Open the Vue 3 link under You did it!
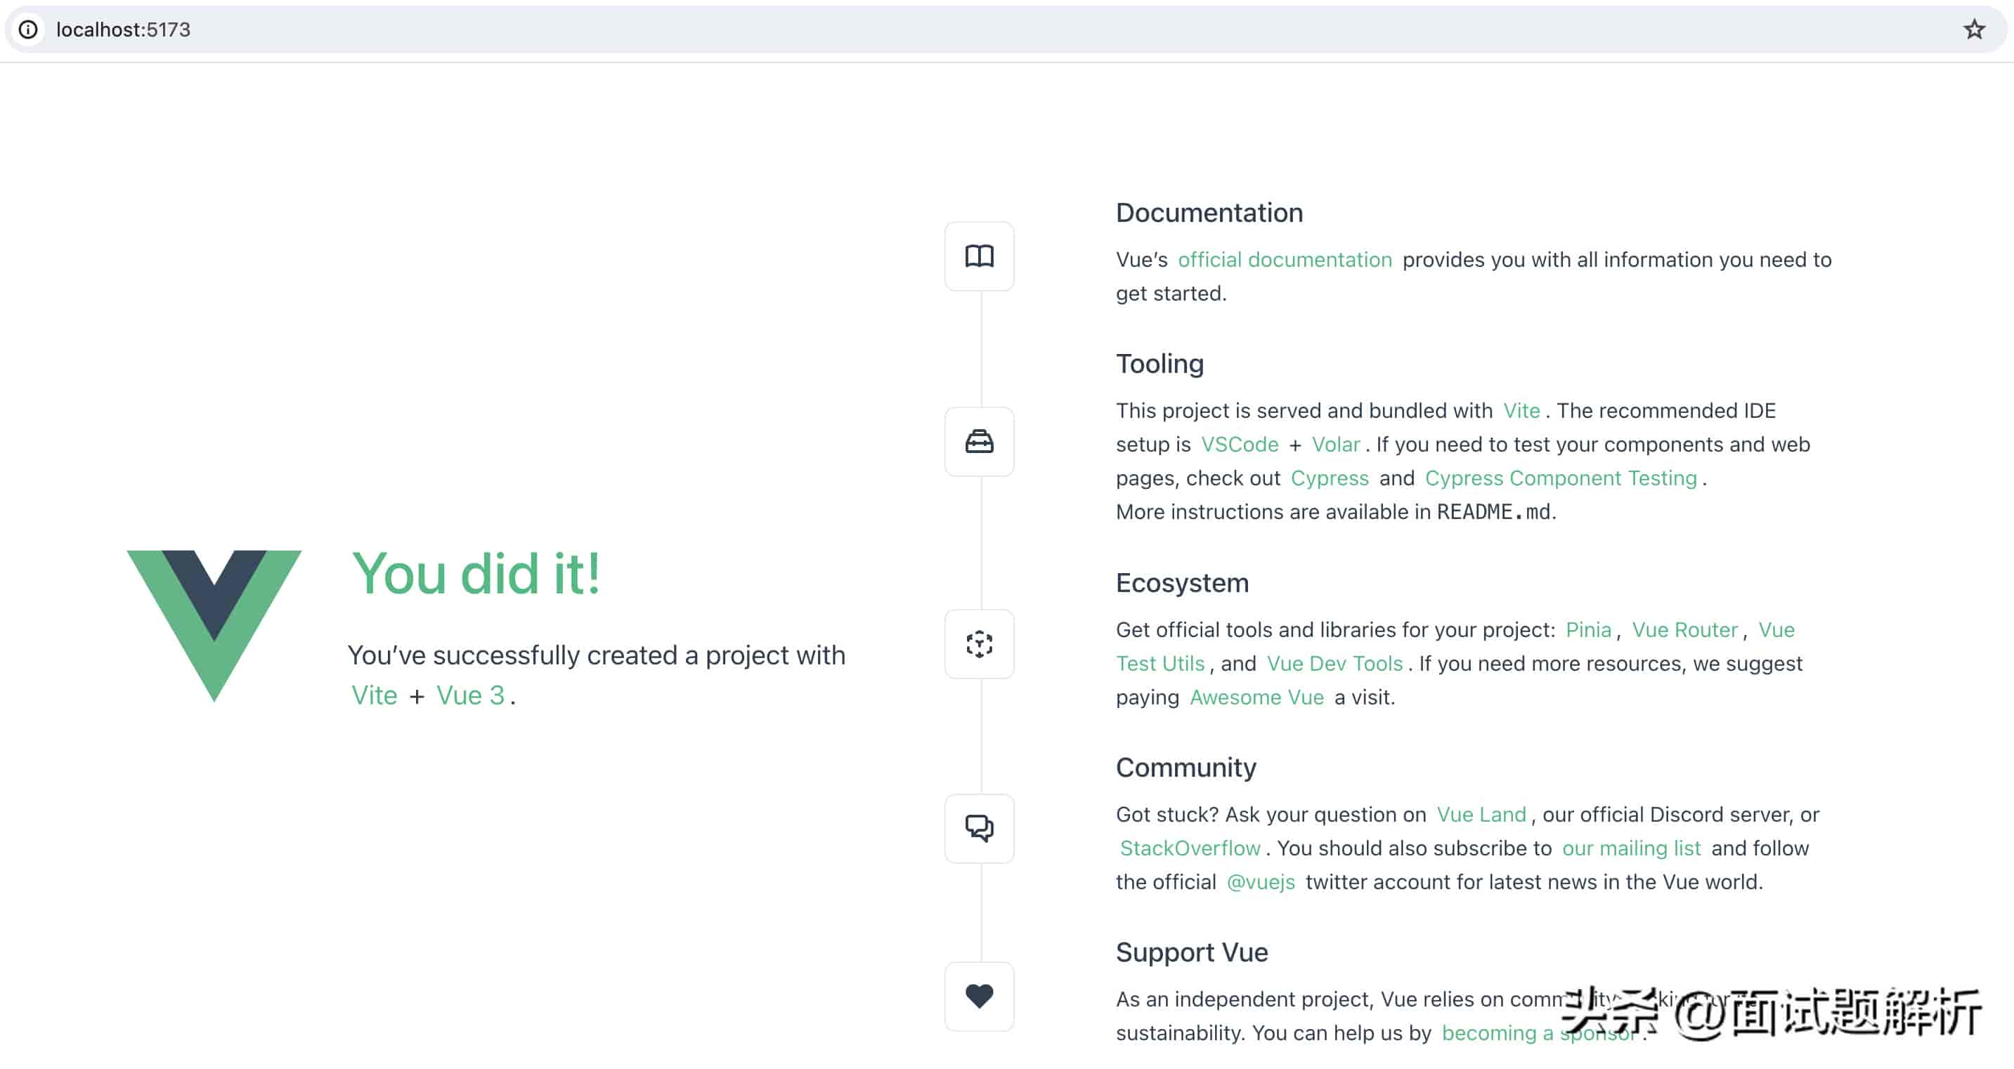Viewport: 2014px width, 1069px height. point(470,695)
